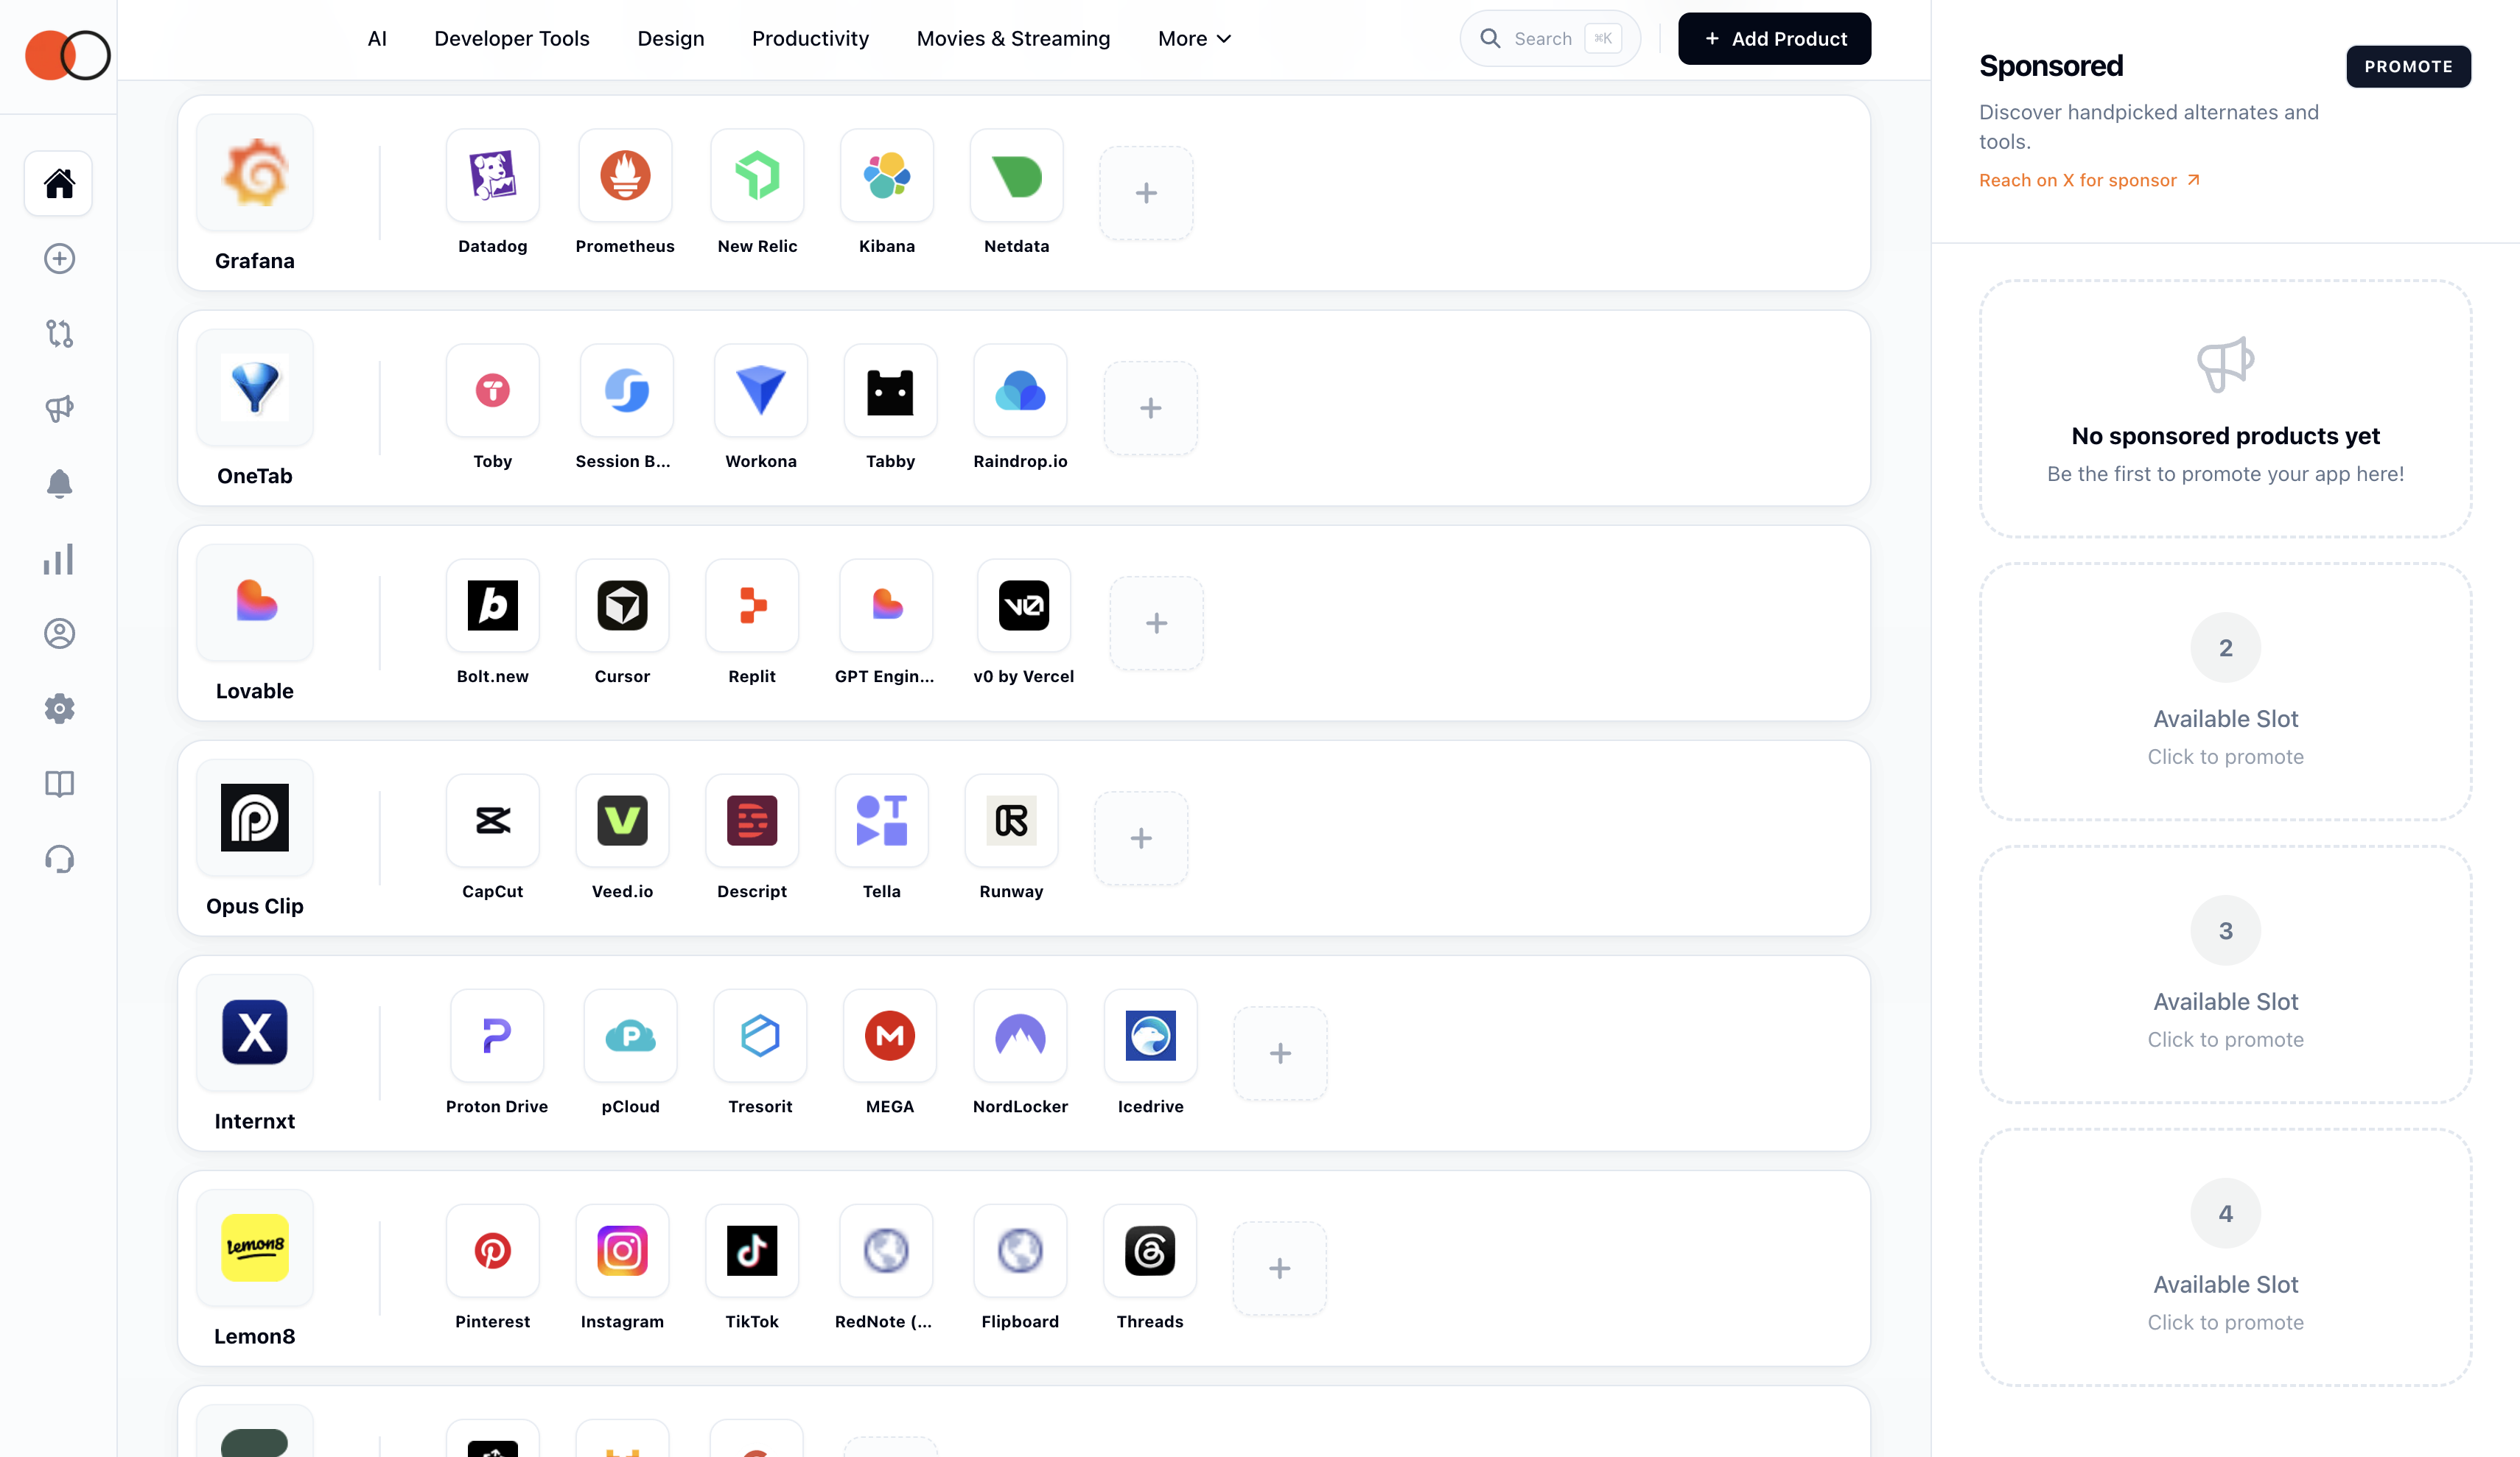Open the megaphone icon in sidebar
The width and height of the screenshot is (2520, 1457).
[59, 408]
